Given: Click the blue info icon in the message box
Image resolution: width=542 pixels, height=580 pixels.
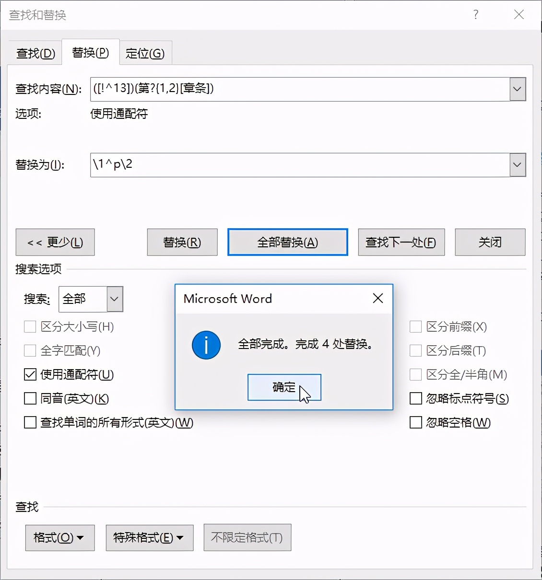Looking at the screenshot, I should tap(206, 345).
